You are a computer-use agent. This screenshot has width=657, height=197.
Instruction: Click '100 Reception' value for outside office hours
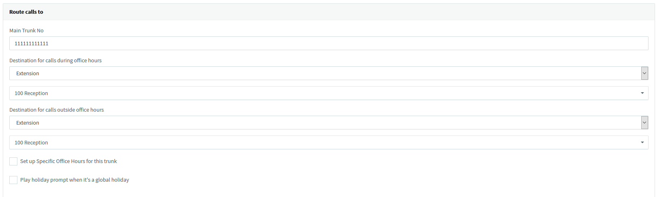31,143
